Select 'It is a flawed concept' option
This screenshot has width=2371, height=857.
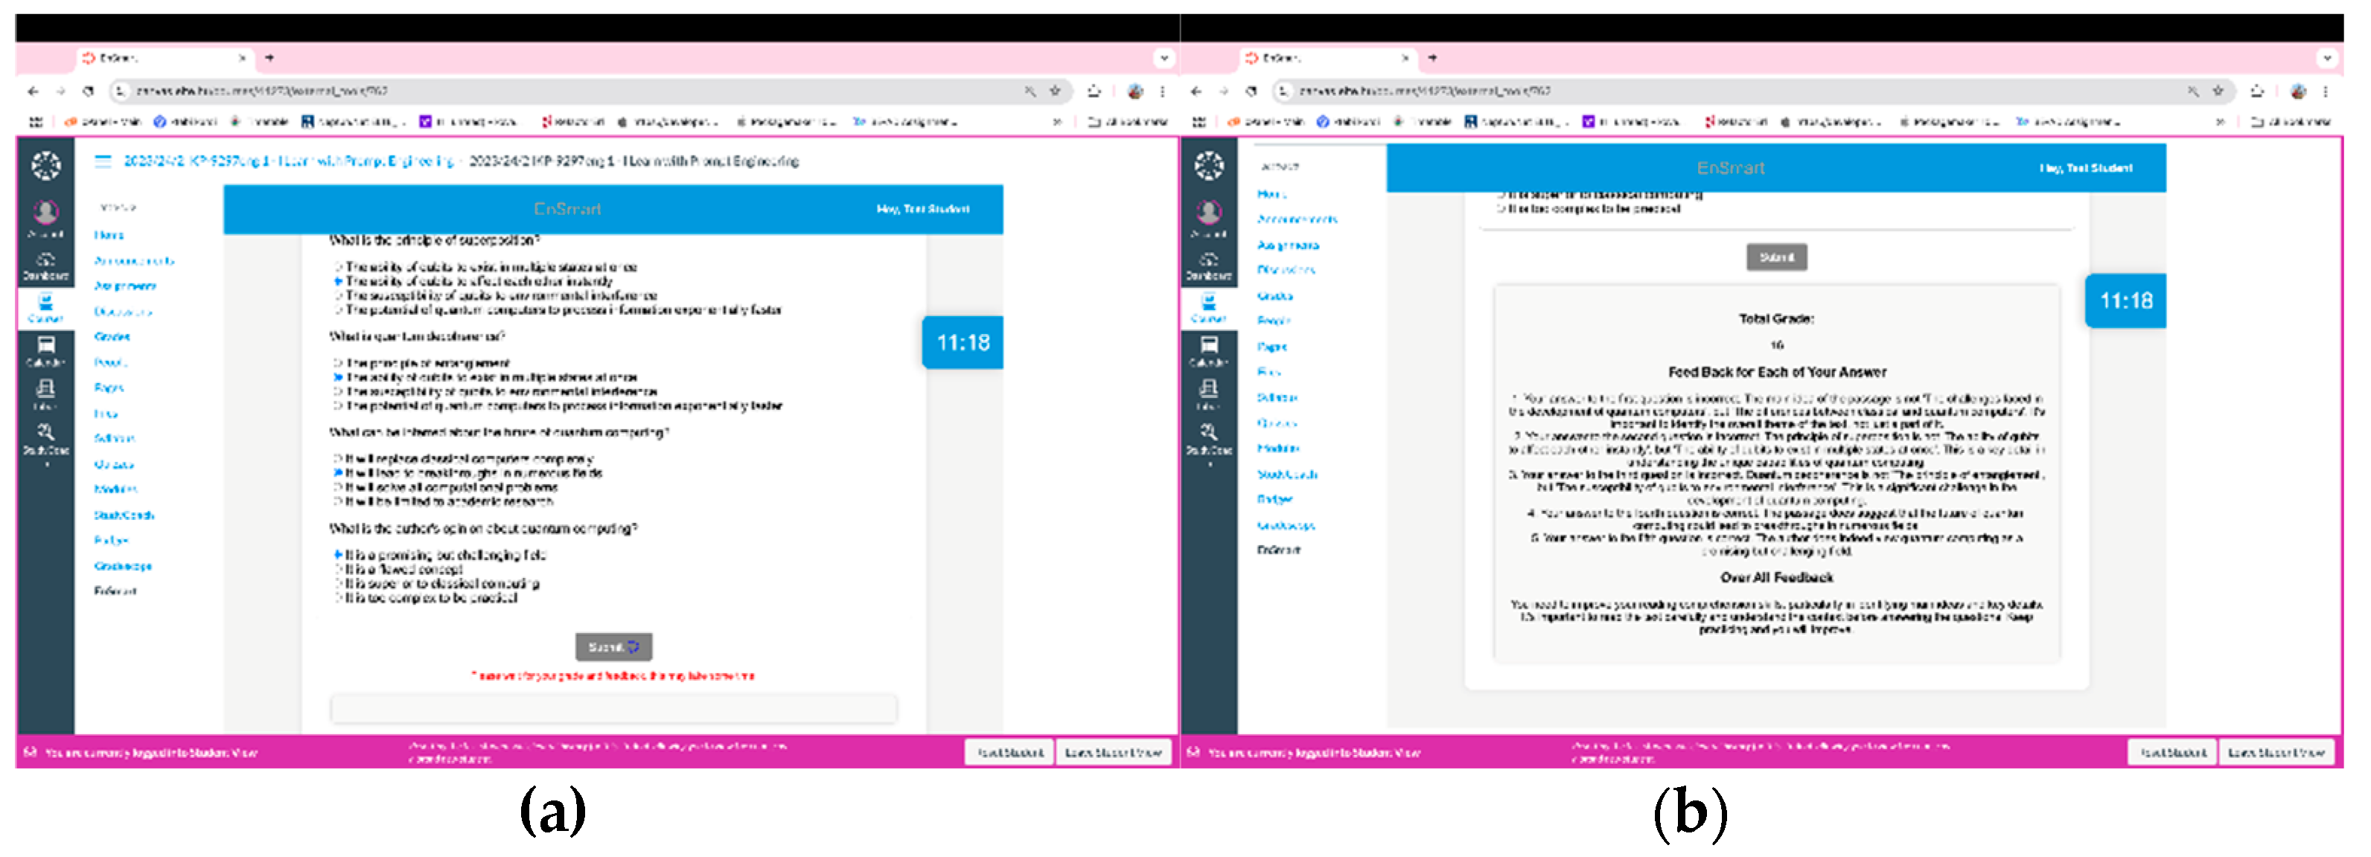(x=339, y=570)
